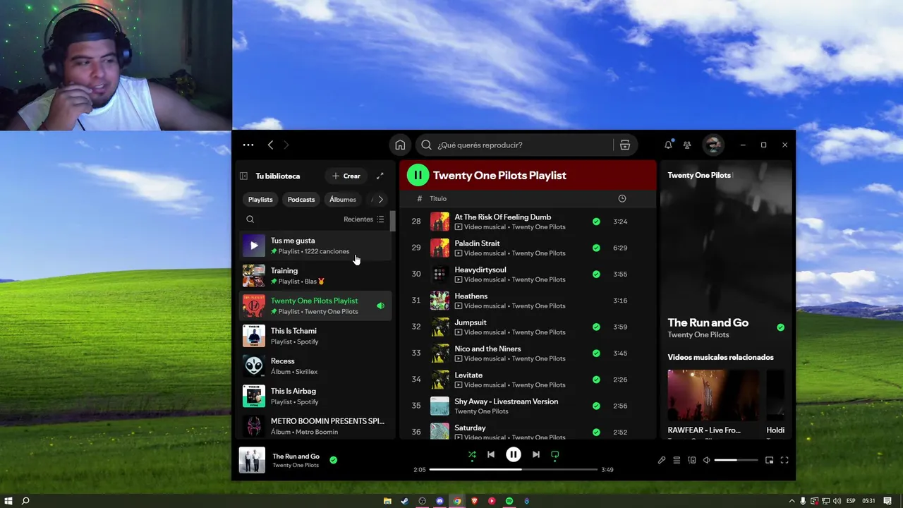Open Recess album by Skrillex

point(315,366)
